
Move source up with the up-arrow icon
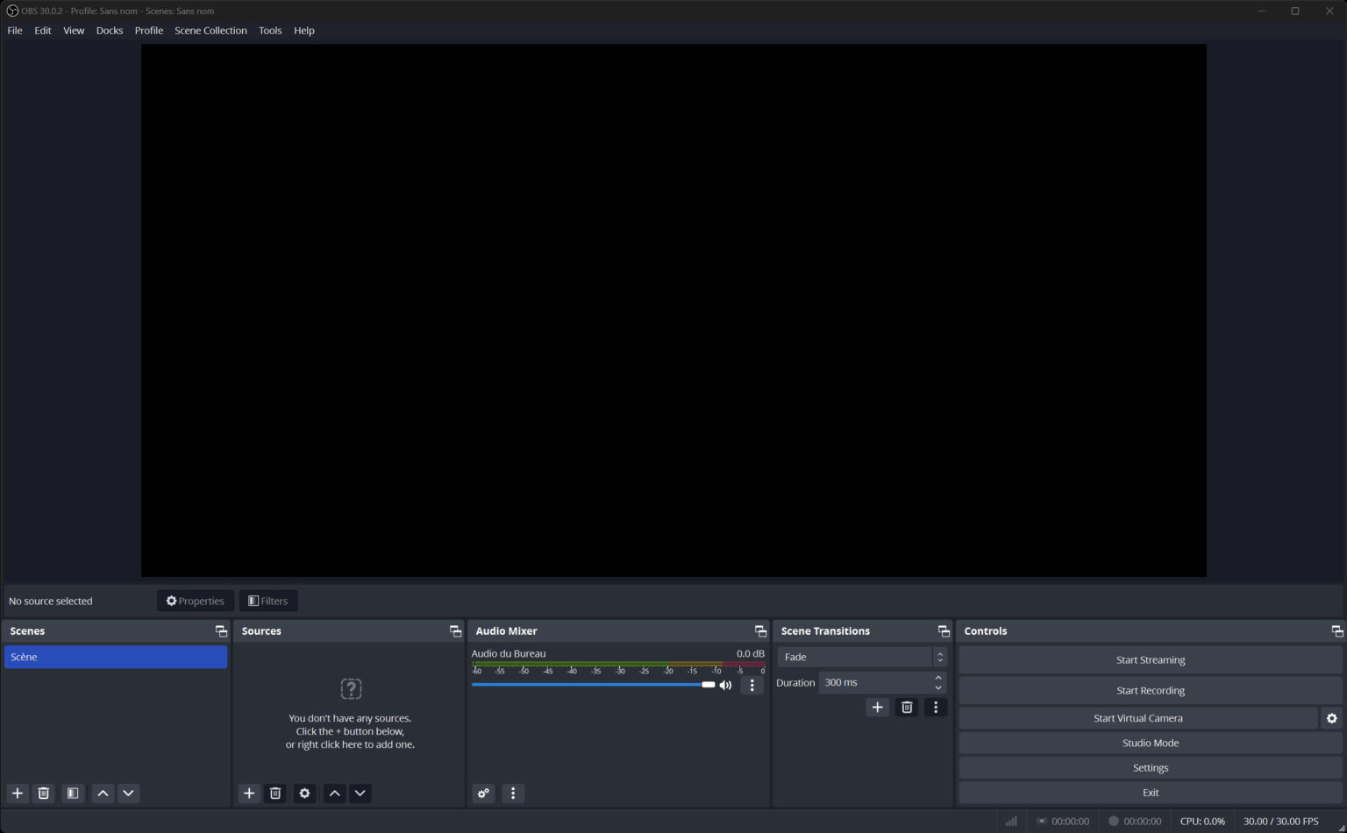[x=334, y=793]
